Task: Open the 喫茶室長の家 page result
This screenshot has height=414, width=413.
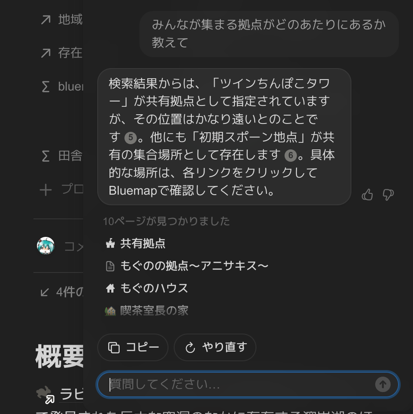Action: (x=154, y=311)
